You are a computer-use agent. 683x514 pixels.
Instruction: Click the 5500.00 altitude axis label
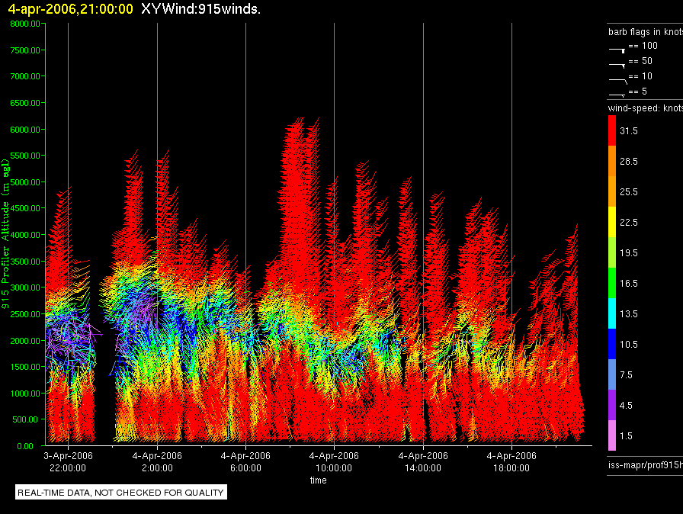[x=25, y=156]
